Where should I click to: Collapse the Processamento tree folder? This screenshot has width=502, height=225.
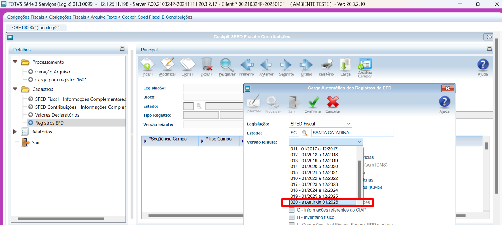pyautogui.click(x=15, y=62)
